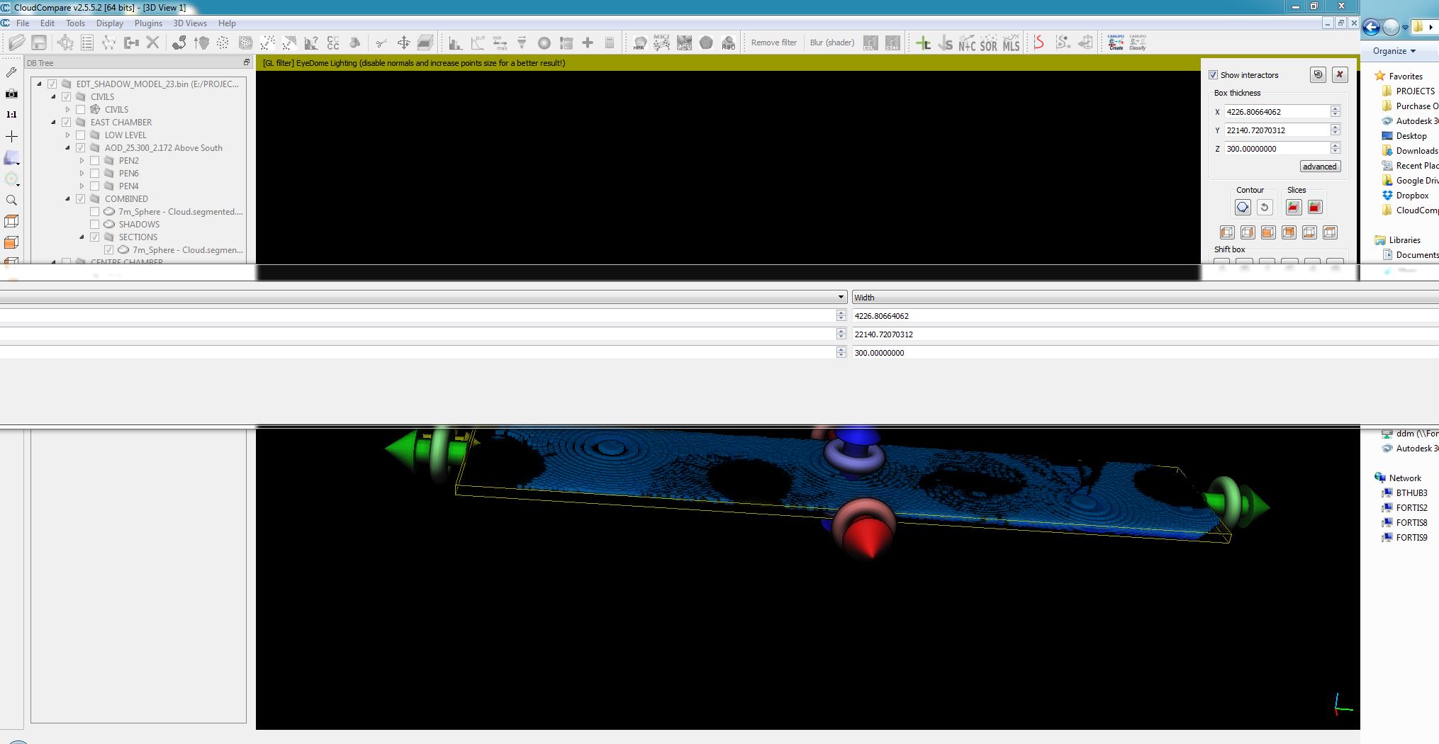Click the MLS smoothing toolbar icon
This screenshot has width=1439, height=744.
tap(1011, 44)
